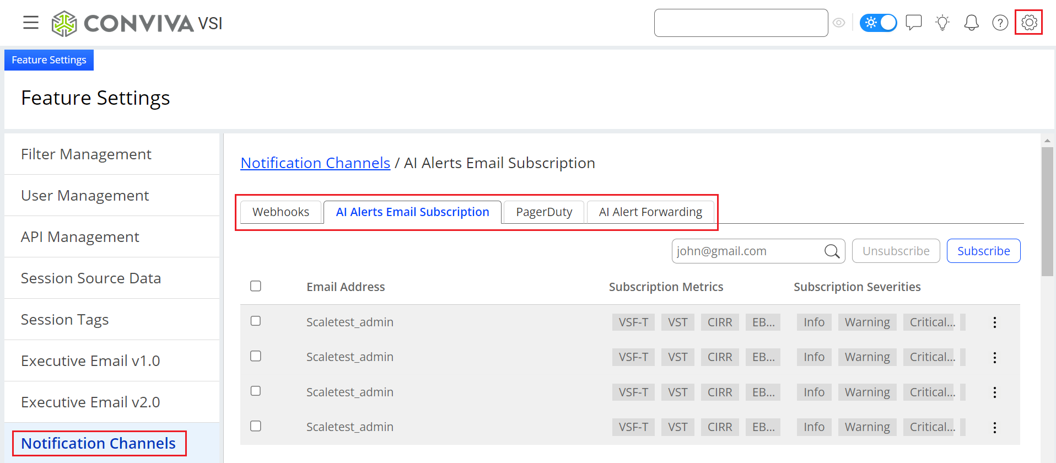The width and height of the screenshot is (1056, 463).
Task: Check the first Scaletest_admin row checkbox
Action: (256, 321)
